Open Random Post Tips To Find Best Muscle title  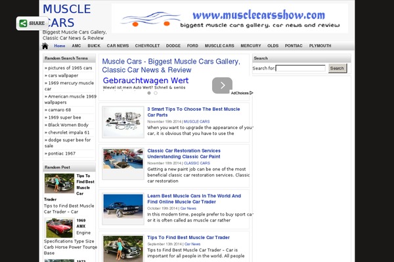point(85,185)
